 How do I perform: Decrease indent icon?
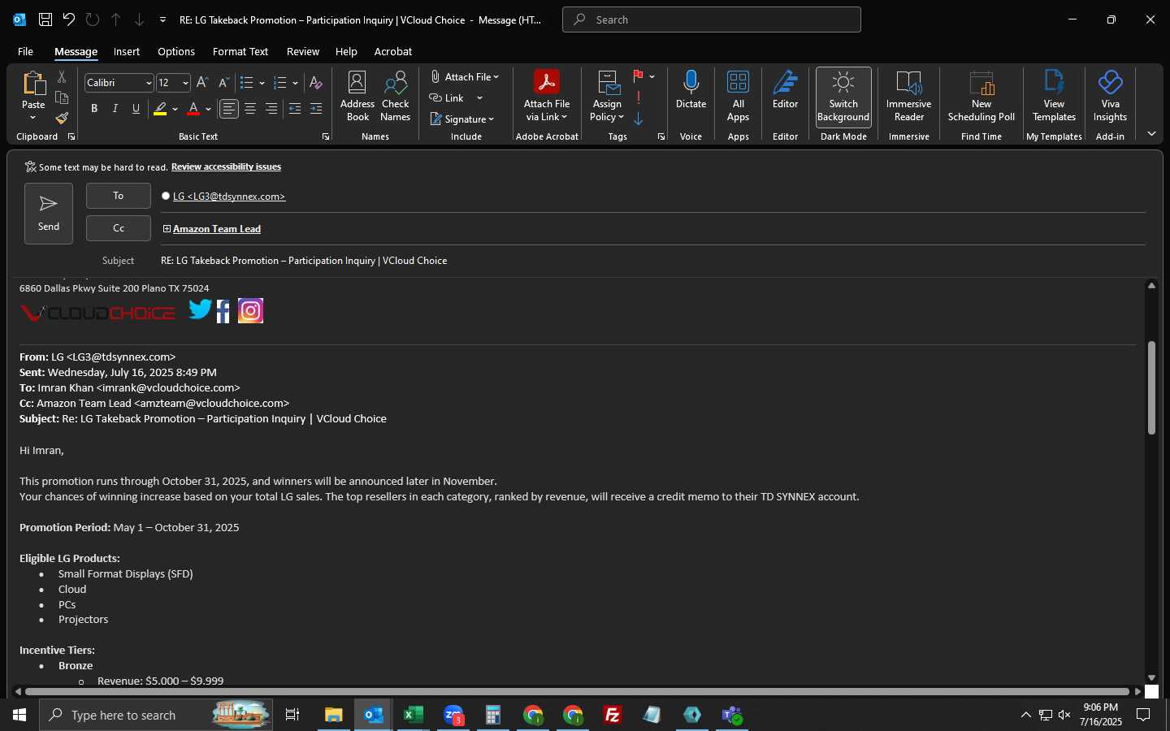295,109
